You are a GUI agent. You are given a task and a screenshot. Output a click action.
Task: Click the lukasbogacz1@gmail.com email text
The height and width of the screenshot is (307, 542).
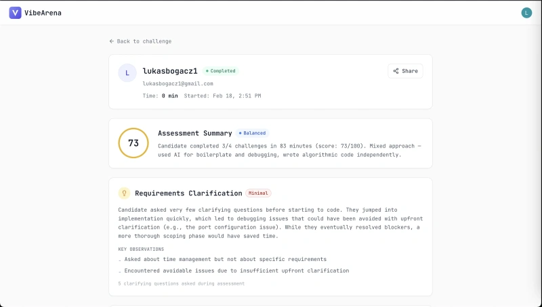[x=178, y=83]
